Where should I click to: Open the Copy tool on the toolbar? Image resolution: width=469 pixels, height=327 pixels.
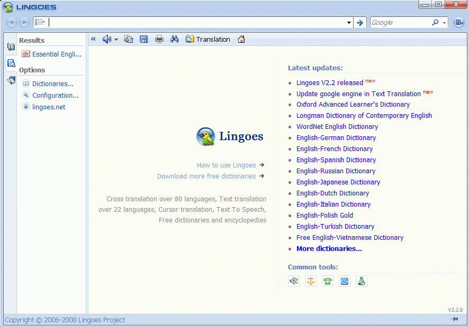[129, 39]
